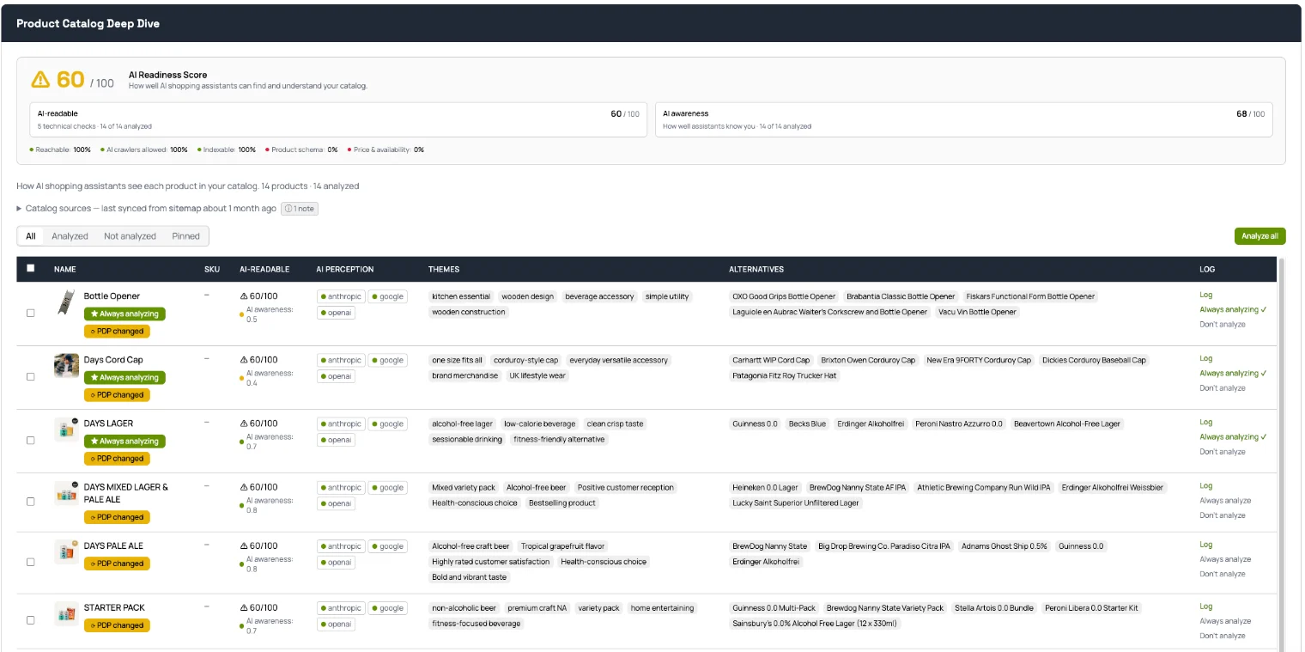Open the DAYS LAGER product thumbnail
This screenshot has width=1305, height=652.
point(66,429)
